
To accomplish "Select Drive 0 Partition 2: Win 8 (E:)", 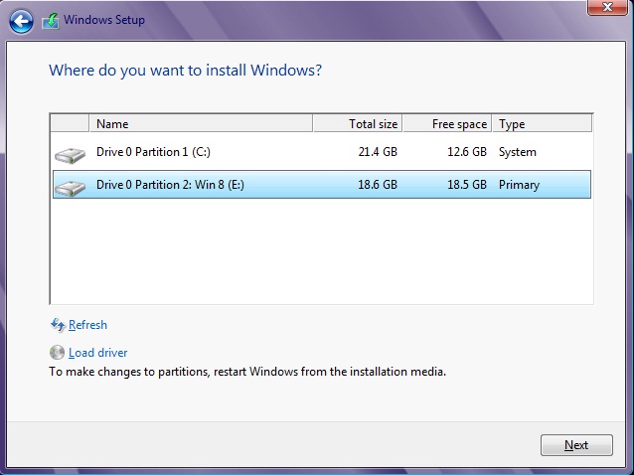I will pyautogui.click(x=322, y=185).
